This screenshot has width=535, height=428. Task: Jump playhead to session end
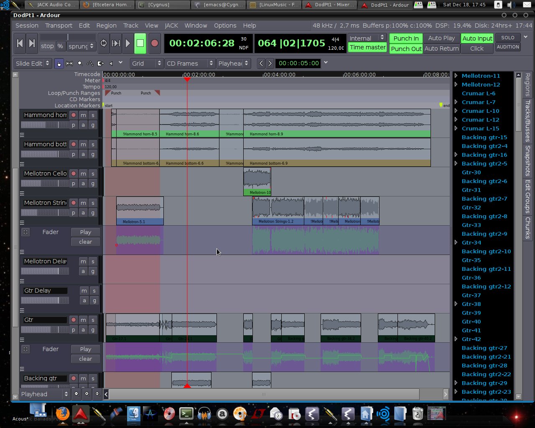(32, 43)
